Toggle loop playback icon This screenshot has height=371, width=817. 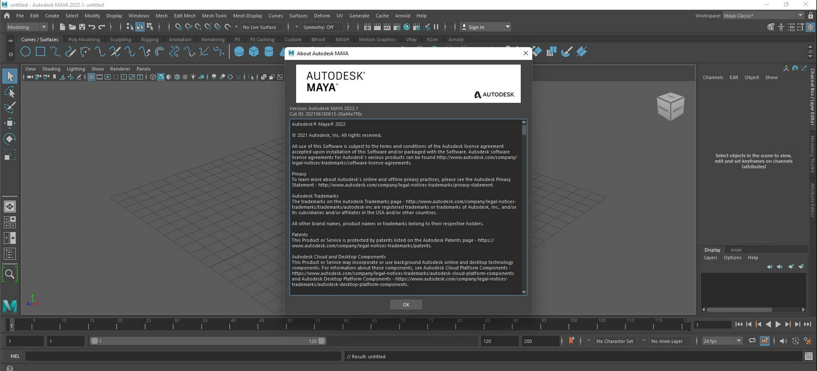tap(752, 341)
